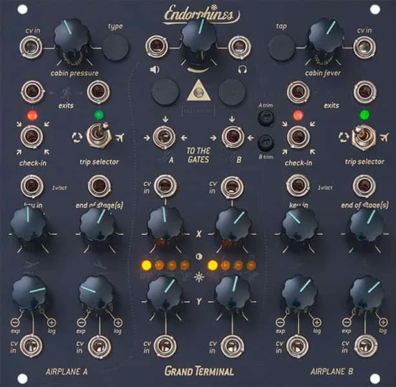Image resolution: width=396 pixels, height=387 pixels.
Task: Click the loop icon beside Airplane B trip selector
Action: [343, 137]
